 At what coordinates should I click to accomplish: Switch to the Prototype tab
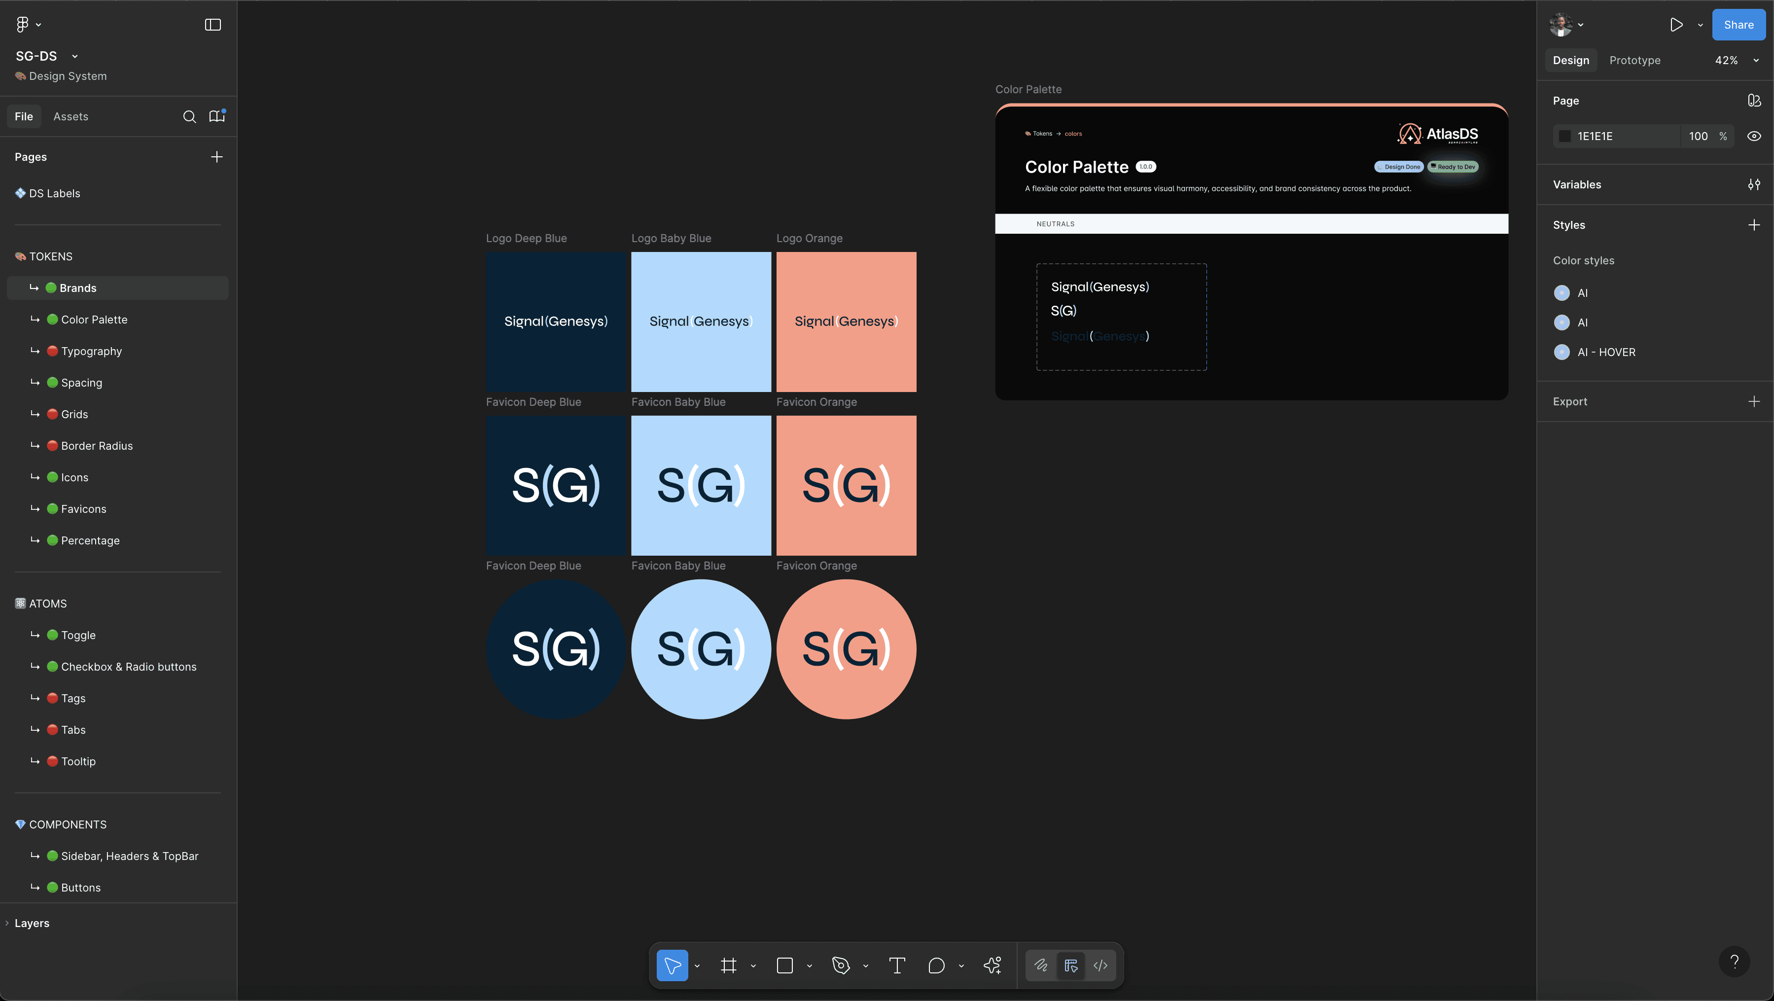pos(1634,61)
